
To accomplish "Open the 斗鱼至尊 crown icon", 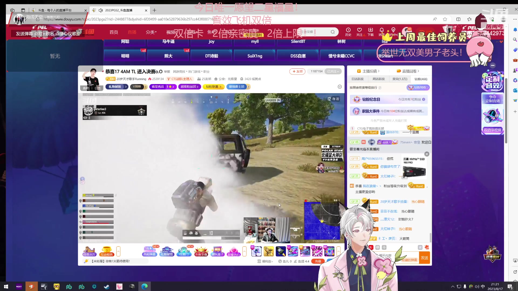I will (x=201, y=251).
